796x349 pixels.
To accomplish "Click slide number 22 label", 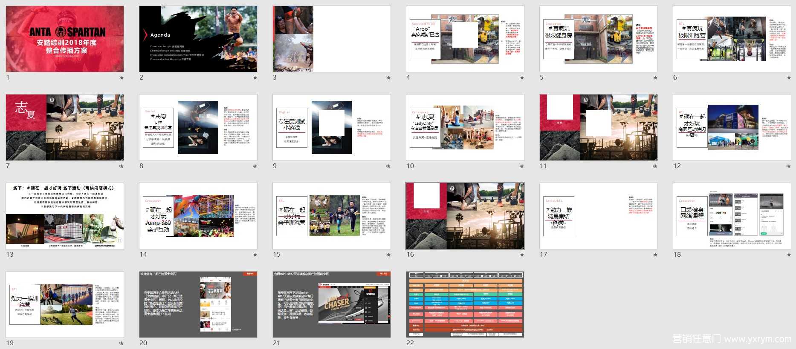I will point(410,343).
